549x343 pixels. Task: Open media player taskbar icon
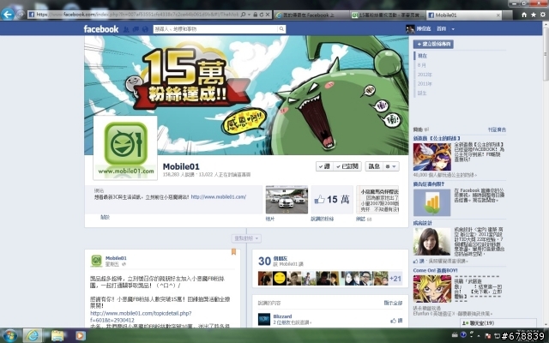click(80, 336)
